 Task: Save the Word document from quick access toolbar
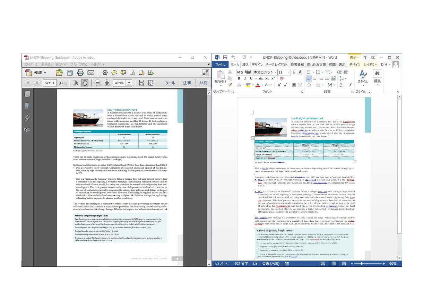click(x=225, y=57)
